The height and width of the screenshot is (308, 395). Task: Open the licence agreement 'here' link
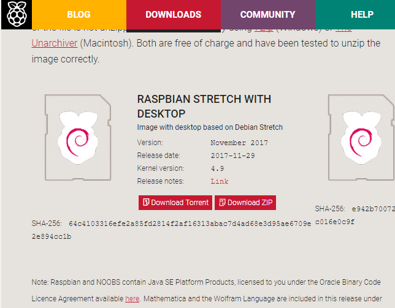132,299
